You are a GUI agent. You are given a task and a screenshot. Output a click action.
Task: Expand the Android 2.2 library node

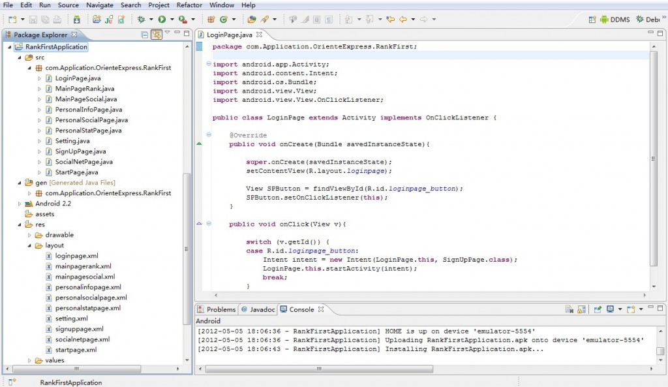tap(20, 204)
